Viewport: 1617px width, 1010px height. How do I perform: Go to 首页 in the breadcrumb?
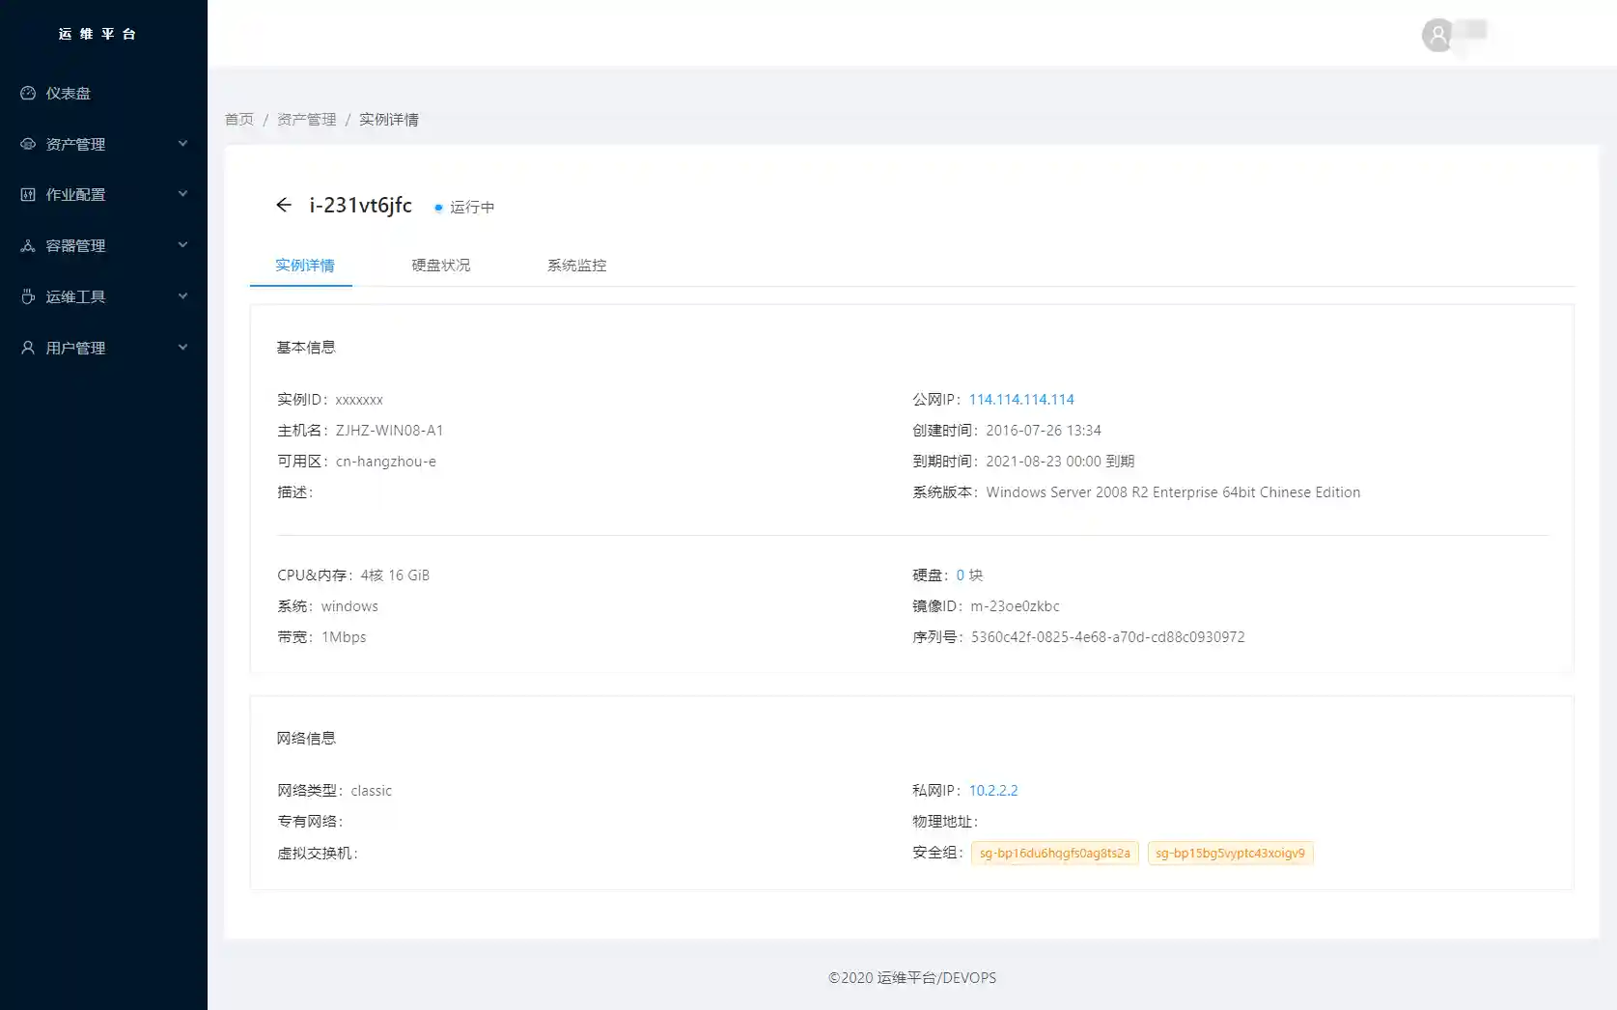239,120
